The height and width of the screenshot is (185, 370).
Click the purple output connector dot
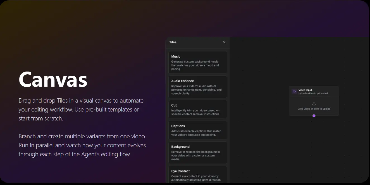(x=314, y=116)
